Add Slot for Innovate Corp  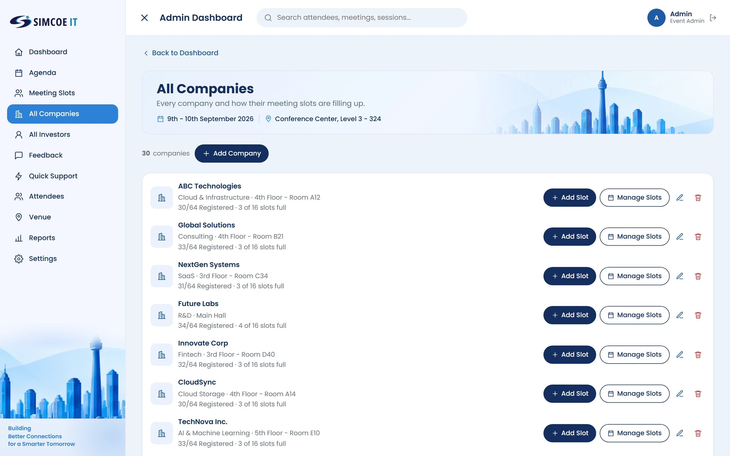[569, 354]
